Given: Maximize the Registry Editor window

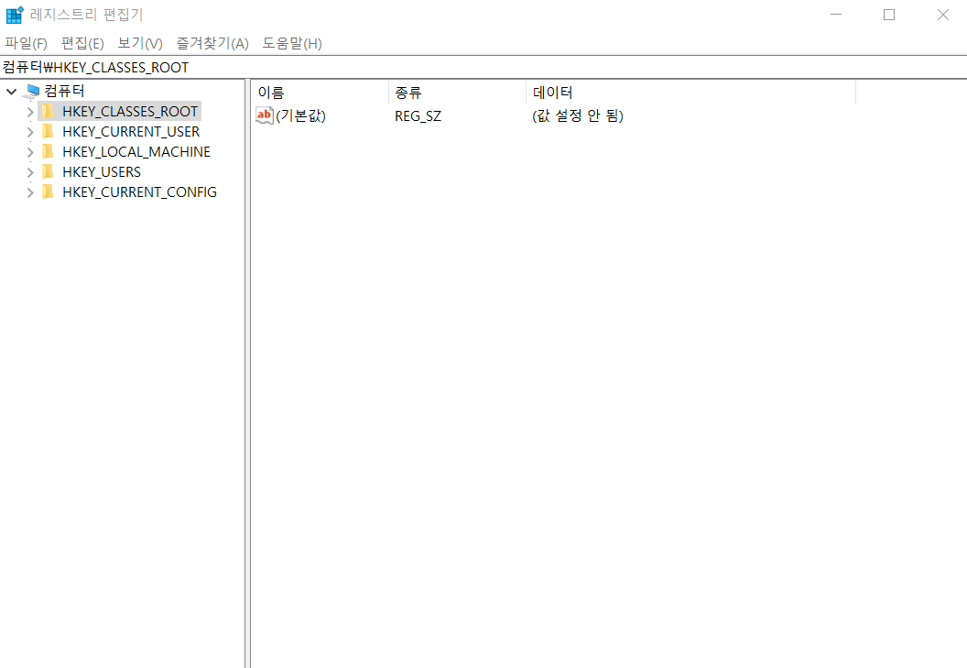Looking at the screenshot, I should [888, 14].
